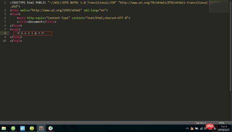Viewport: 232px width, 132px height.
Task: Switch to the Sublime Text taskbar icon
Action: click(41, 128)
